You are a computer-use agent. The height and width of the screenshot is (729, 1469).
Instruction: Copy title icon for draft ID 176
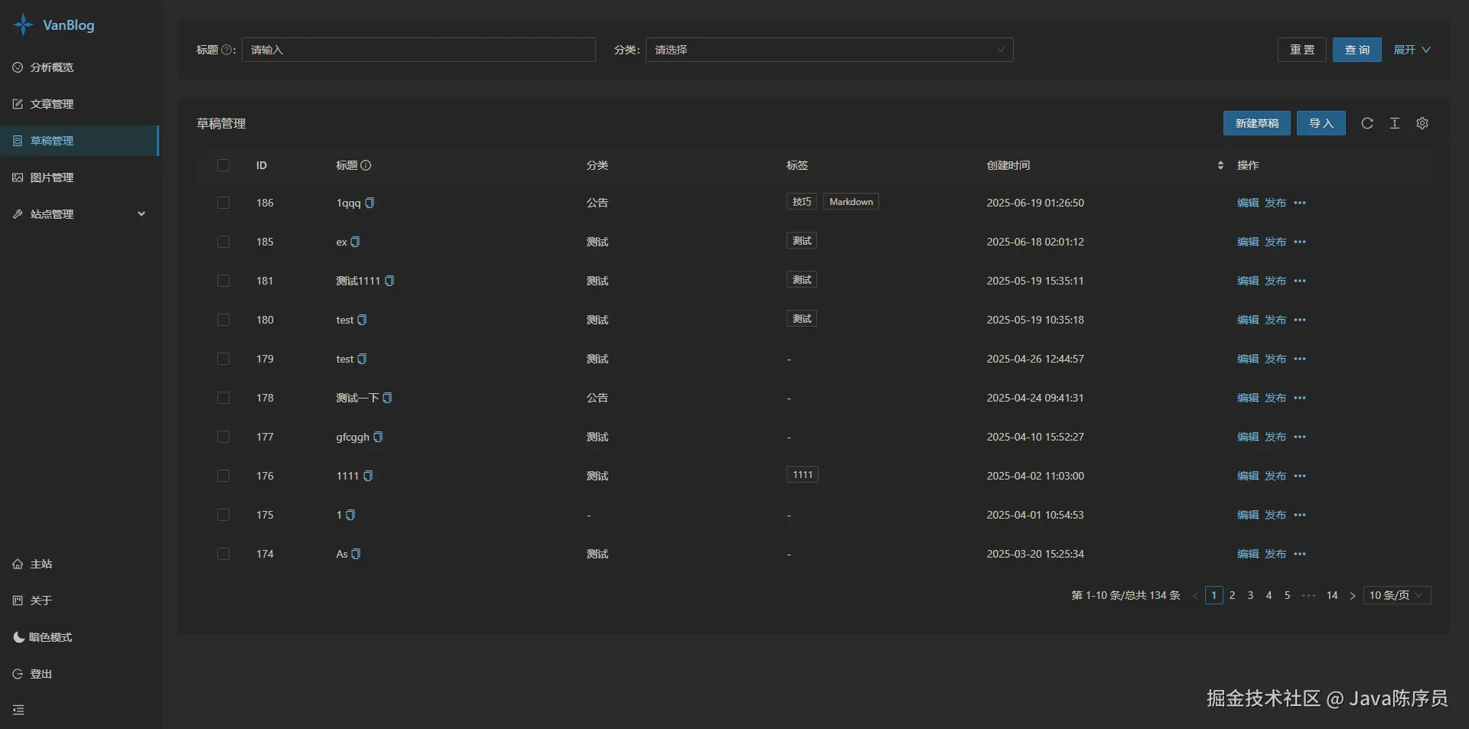[x=368, y=476]
